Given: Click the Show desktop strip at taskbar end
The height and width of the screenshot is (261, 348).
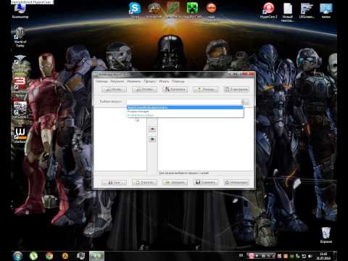Looking at the screenshot, I should pyautogui.click(x=335, y=256).
